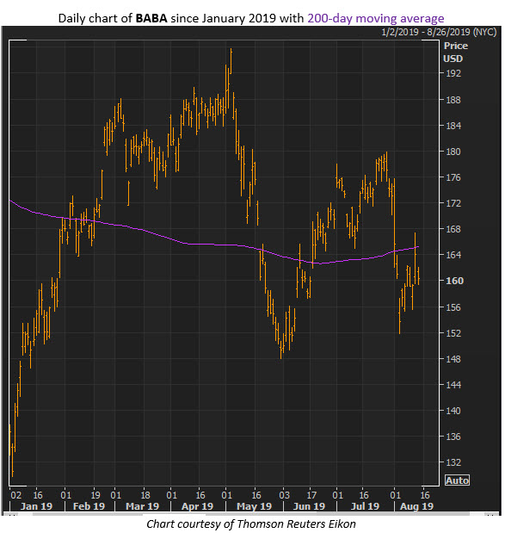Click the 132 price axis value

click(x=453, y=462)
